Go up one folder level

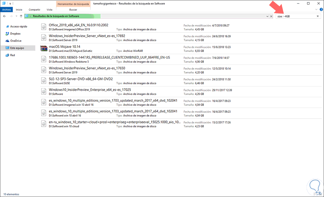21,16
